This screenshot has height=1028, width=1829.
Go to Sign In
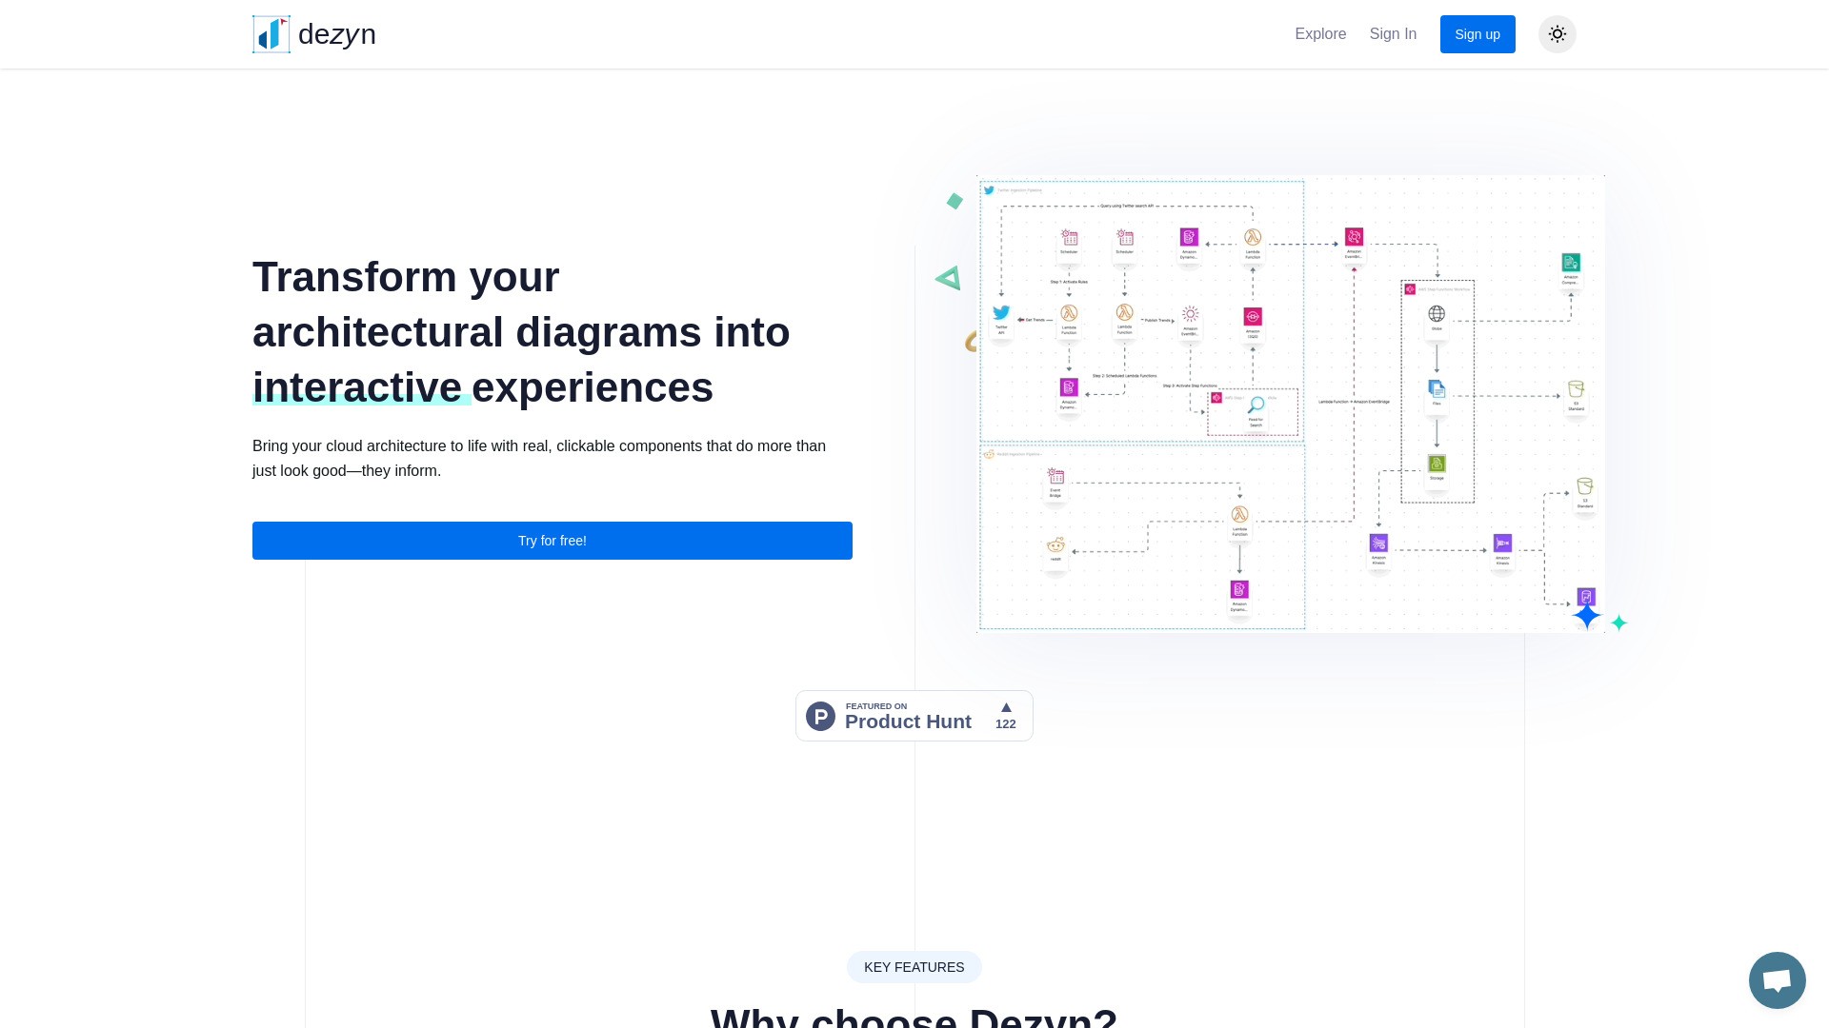pos(1393,34)
